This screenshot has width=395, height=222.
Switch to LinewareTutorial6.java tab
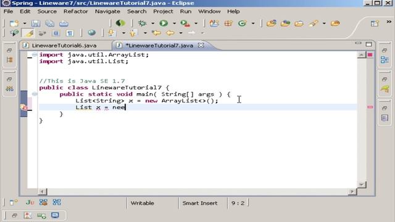tap(64, 46)
